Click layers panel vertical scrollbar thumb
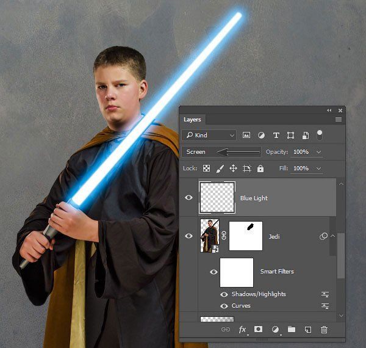This screenshot has width=366, height=348. (x=341, y=256)
